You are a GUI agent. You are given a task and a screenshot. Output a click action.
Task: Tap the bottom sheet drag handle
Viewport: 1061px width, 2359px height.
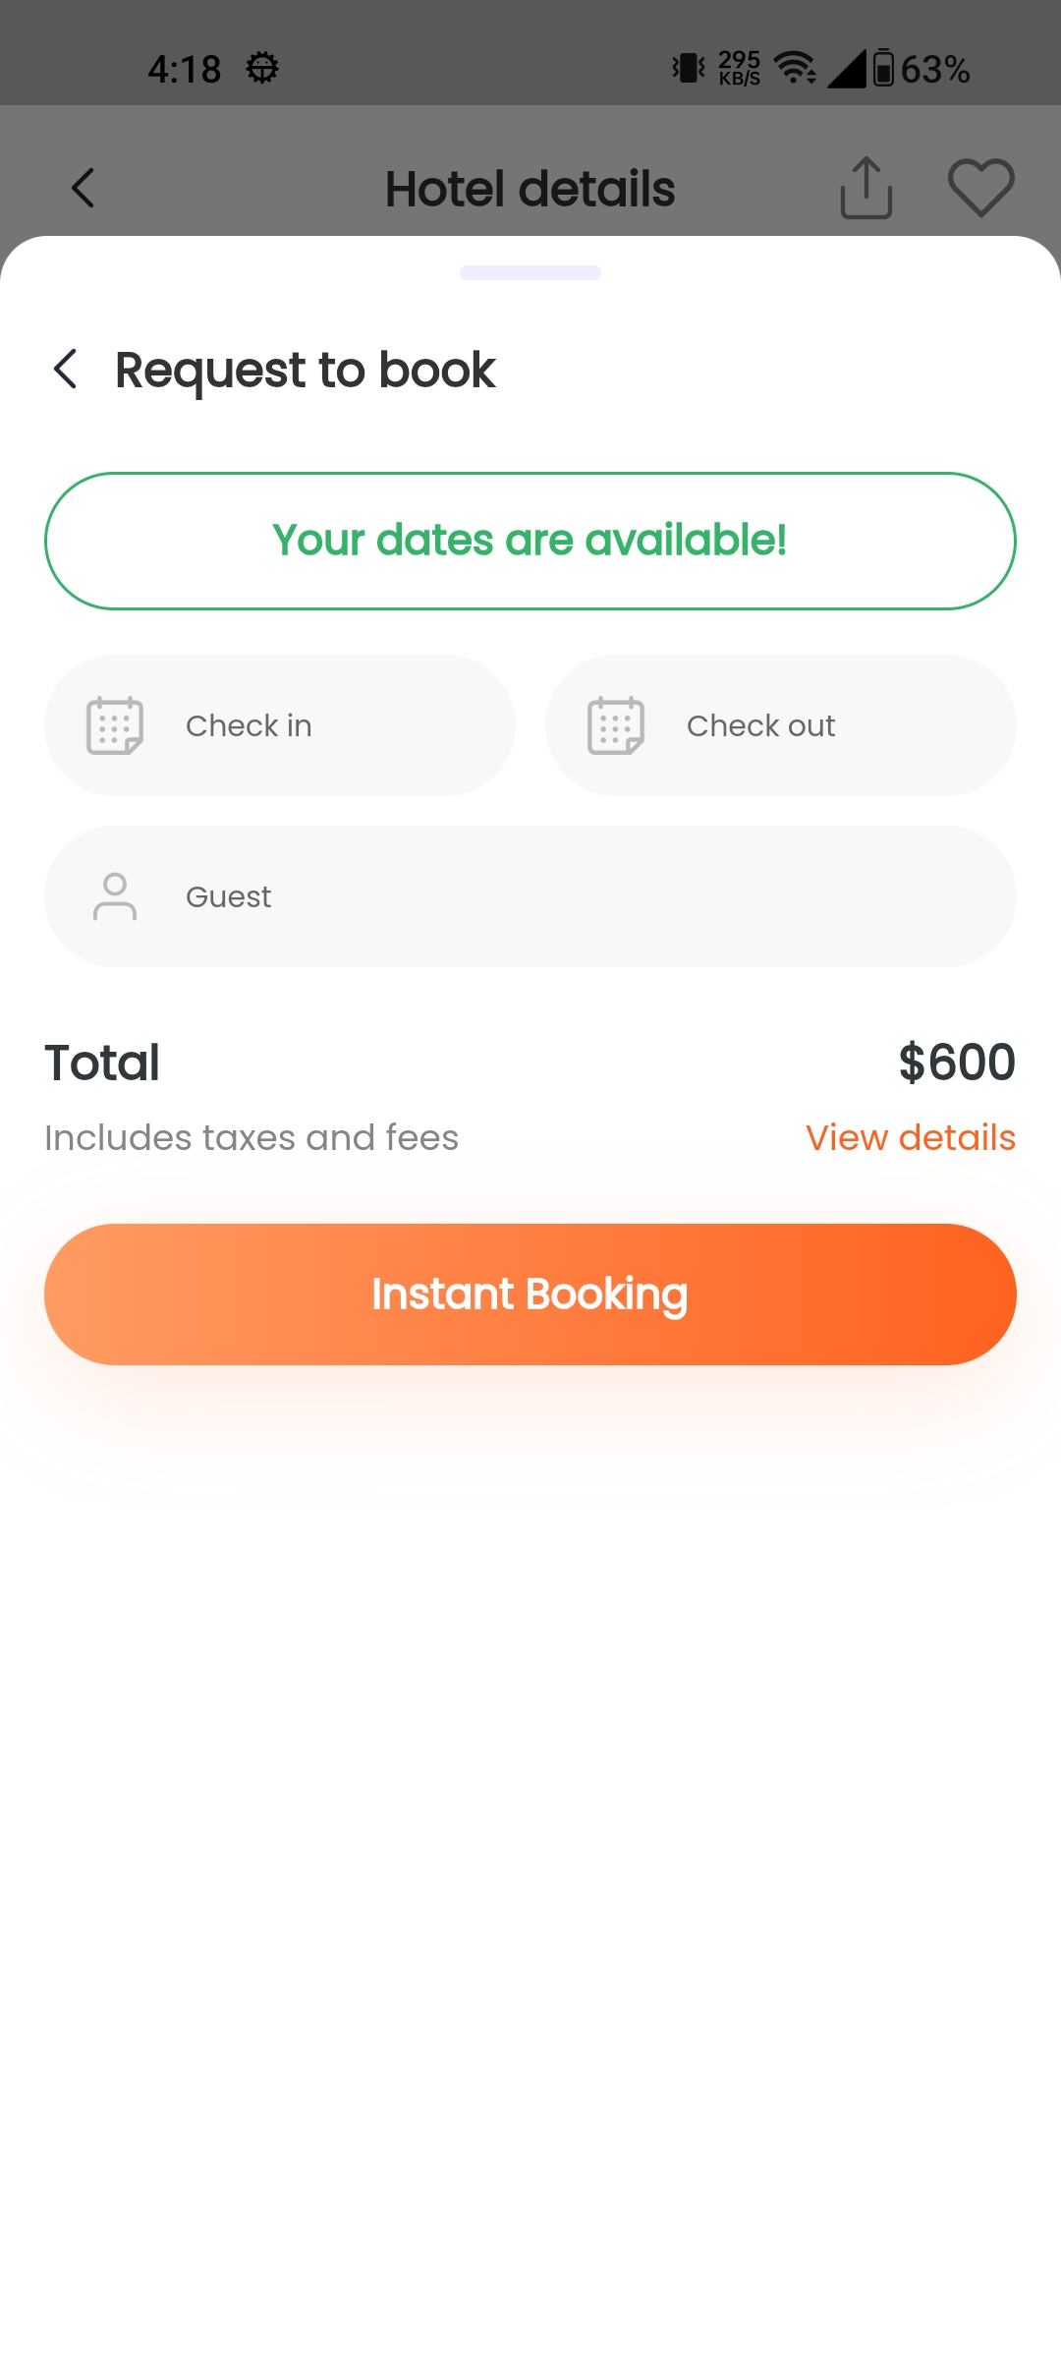tap(530, 272)
